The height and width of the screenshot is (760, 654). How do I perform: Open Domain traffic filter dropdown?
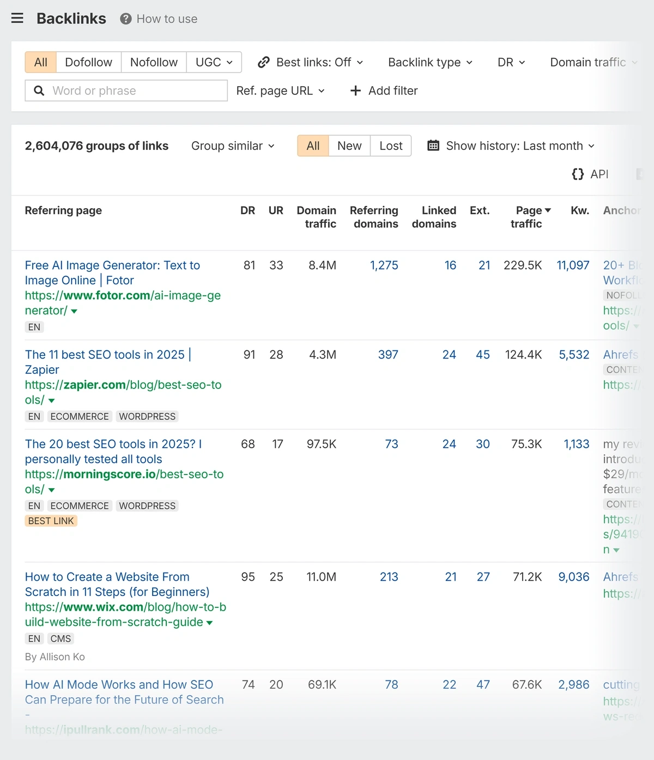(594, 62)
